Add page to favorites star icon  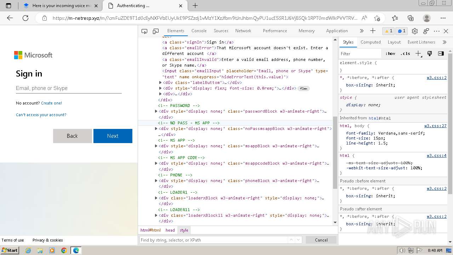pos(377,18)
